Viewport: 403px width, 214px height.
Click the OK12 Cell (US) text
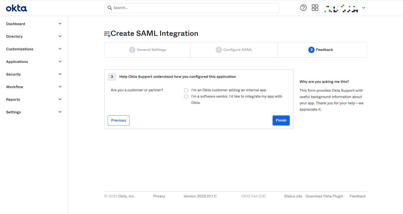tap(254, 196)
